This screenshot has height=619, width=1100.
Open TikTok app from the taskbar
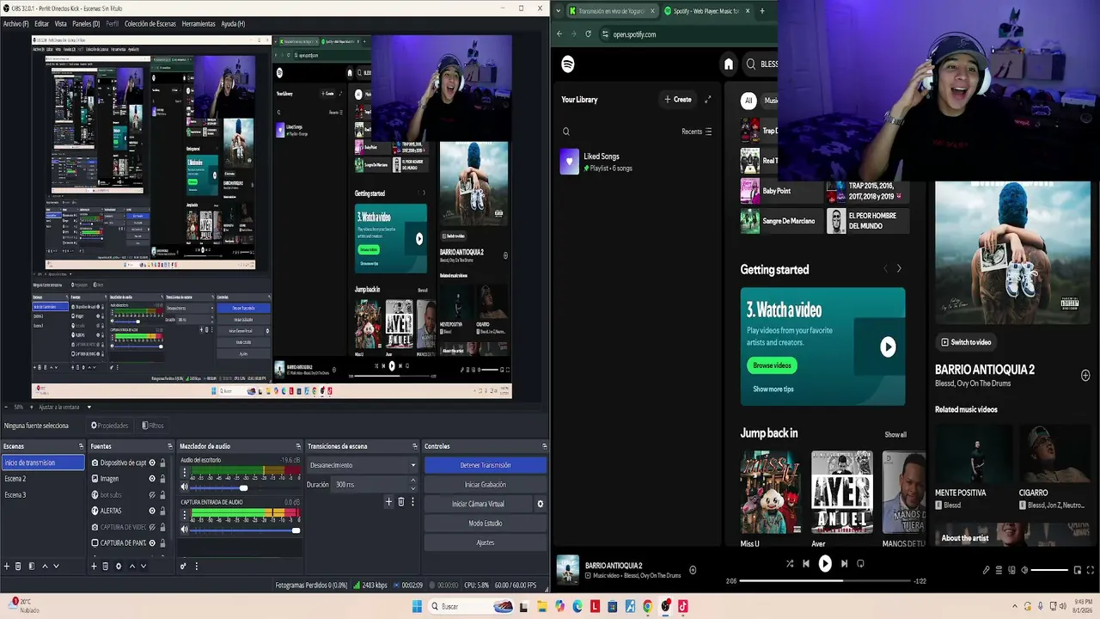(682, 606)
